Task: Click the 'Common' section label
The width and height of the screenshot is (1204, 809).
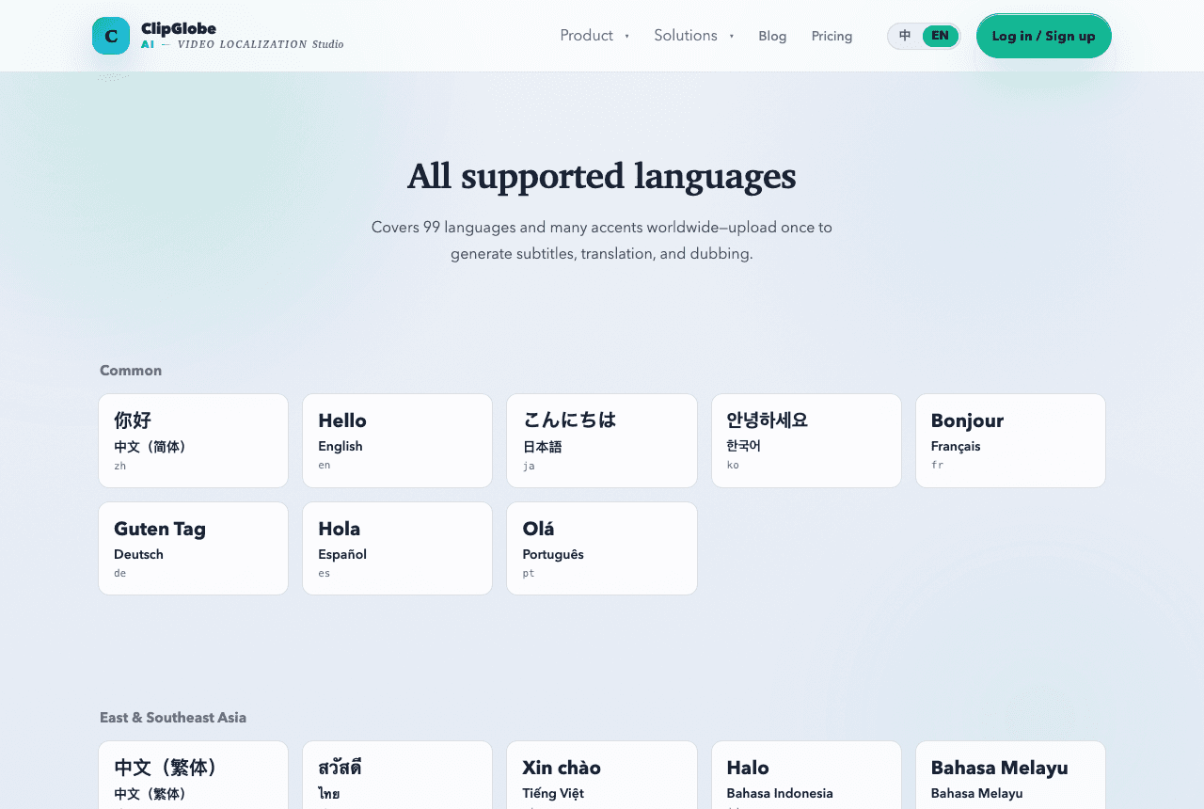Action: pyautogui.click(x=131, y=371)
